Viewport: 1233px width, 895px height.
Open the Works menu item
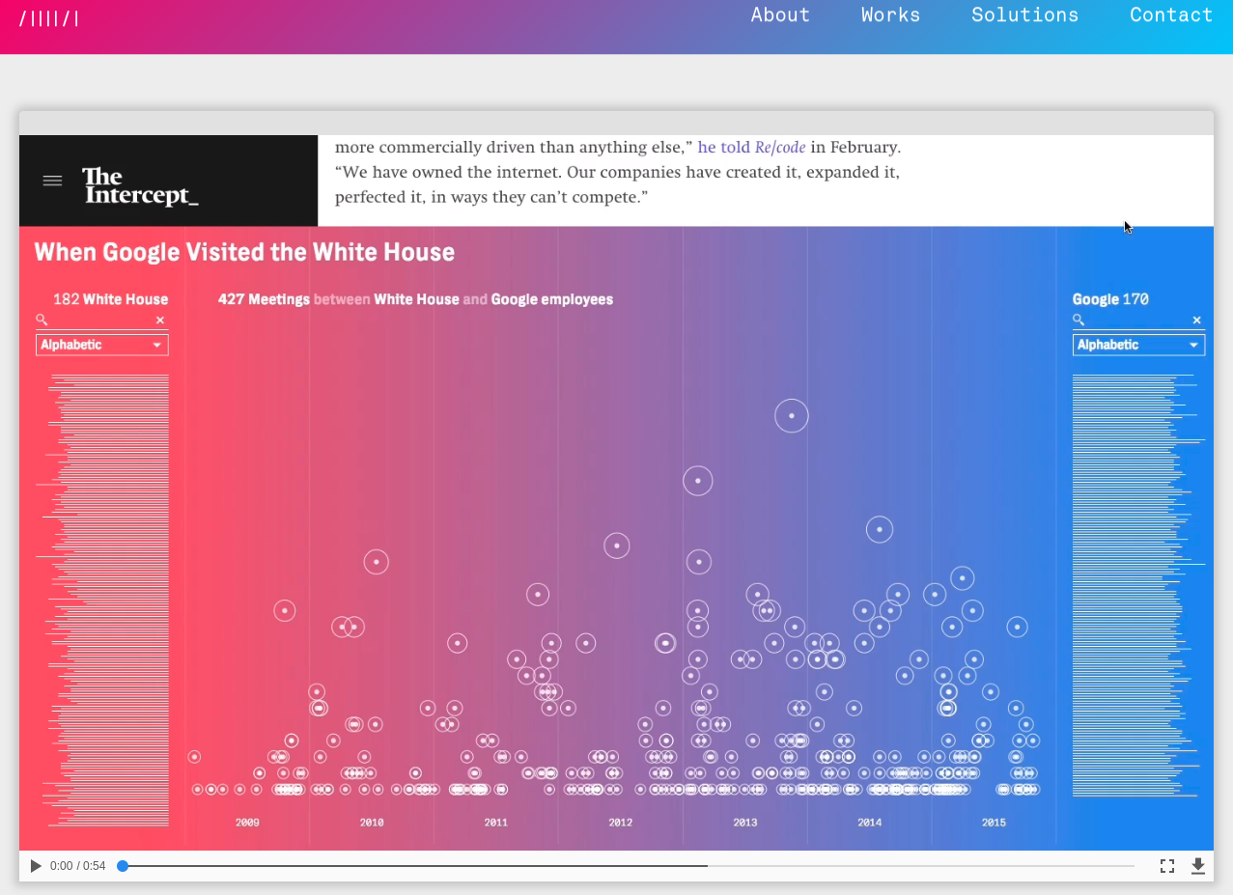(890, 14)
